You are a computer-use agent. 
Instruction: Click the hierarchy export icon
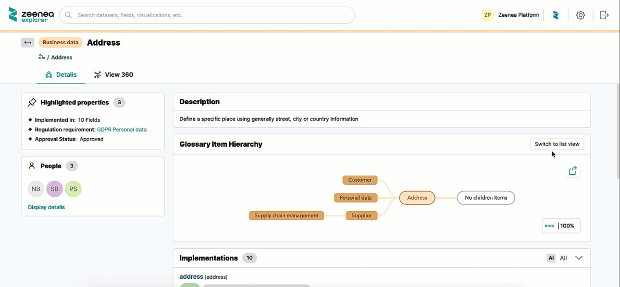tap(572, 171)
